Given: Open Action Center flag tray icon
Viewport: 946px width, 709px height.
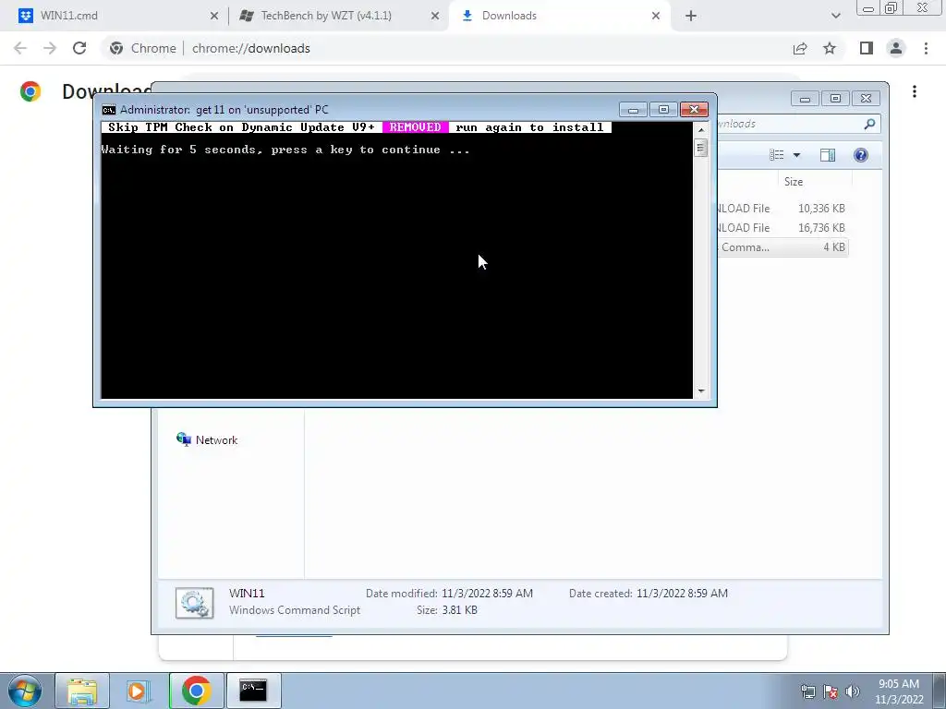Looking at the screenshot, I should coord(831,691).
